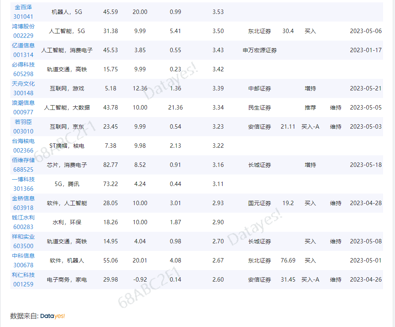Click 买入-A rating in 若羽臣 row
This screenshot has height=327, width=395.
click(x=310, y=127)
